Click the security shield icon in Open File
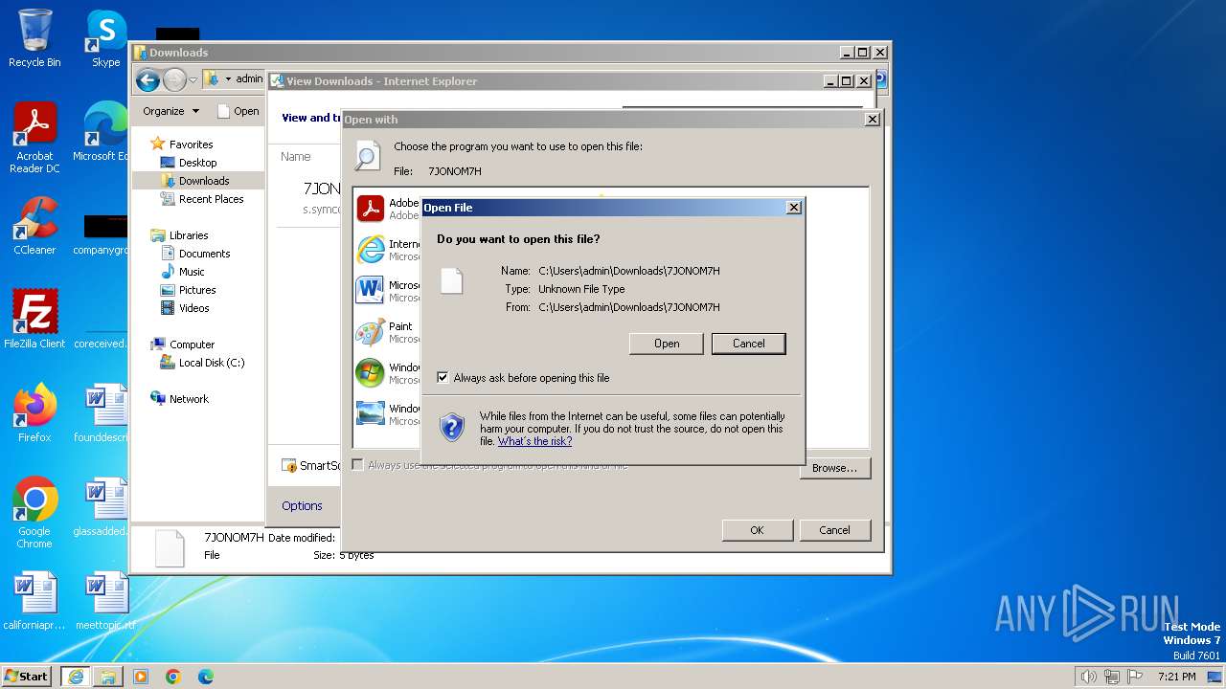This screenshot has width=1226, height=689. point(452,427)
